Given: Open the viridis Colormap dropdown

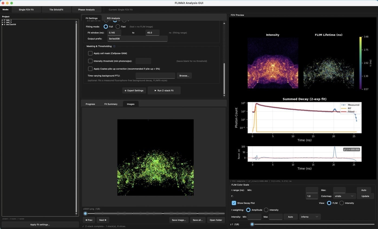Looking at the screenshot, I should tap(344, 196).
